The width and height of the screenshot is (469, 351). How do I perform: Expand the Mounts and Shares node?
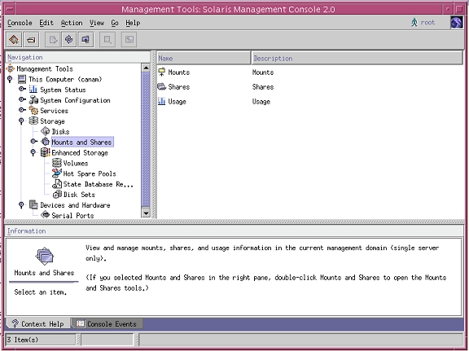point(34,141)
